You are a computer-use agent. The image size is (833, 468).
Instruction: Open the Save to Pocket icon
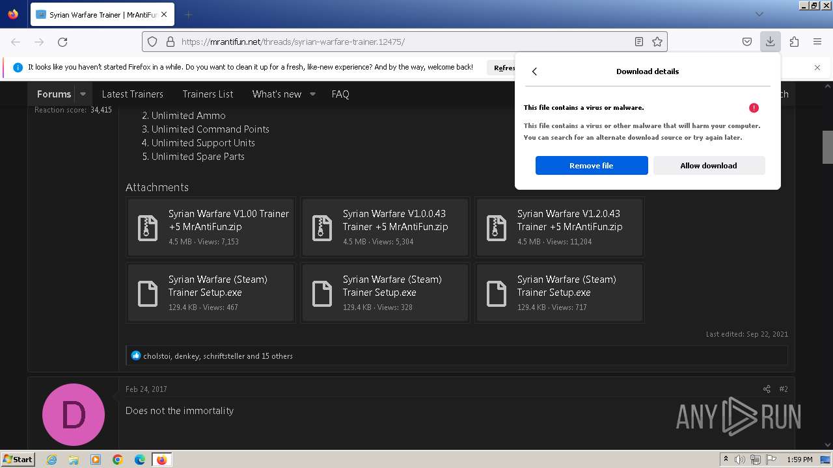[747, 42]
